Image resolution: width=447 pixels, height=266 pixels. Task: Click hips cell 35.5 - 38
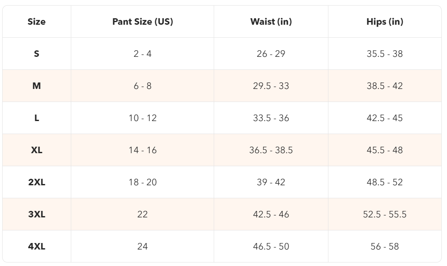384,54
